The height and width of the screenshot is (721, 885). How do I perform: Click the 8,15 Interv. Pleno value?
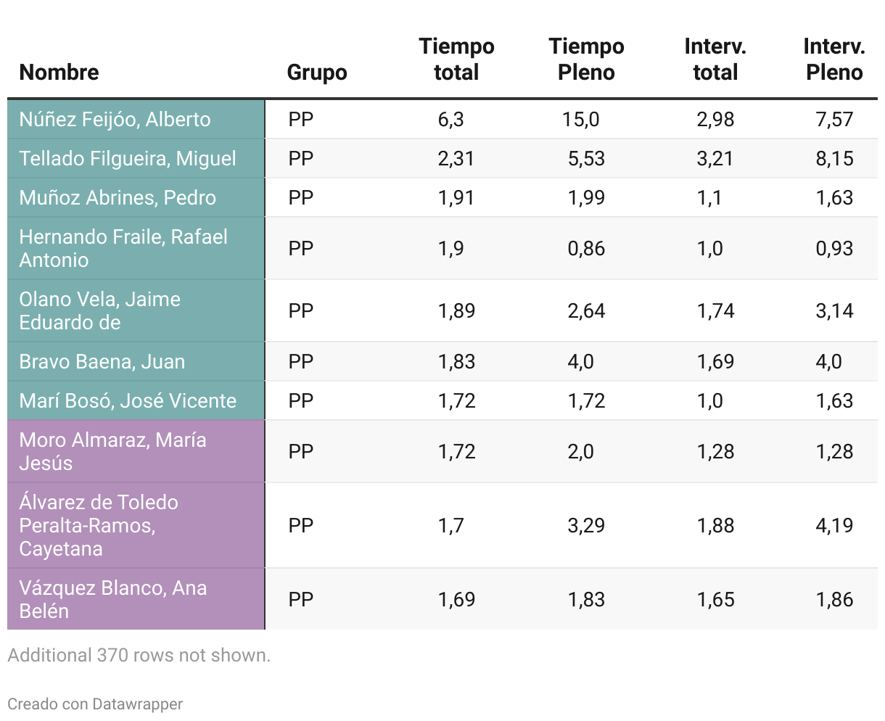tap(834, 159)
